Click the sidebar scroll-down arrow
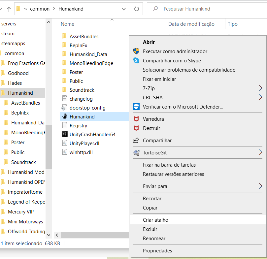Viewport: 267px width, 259px height. 49,235
